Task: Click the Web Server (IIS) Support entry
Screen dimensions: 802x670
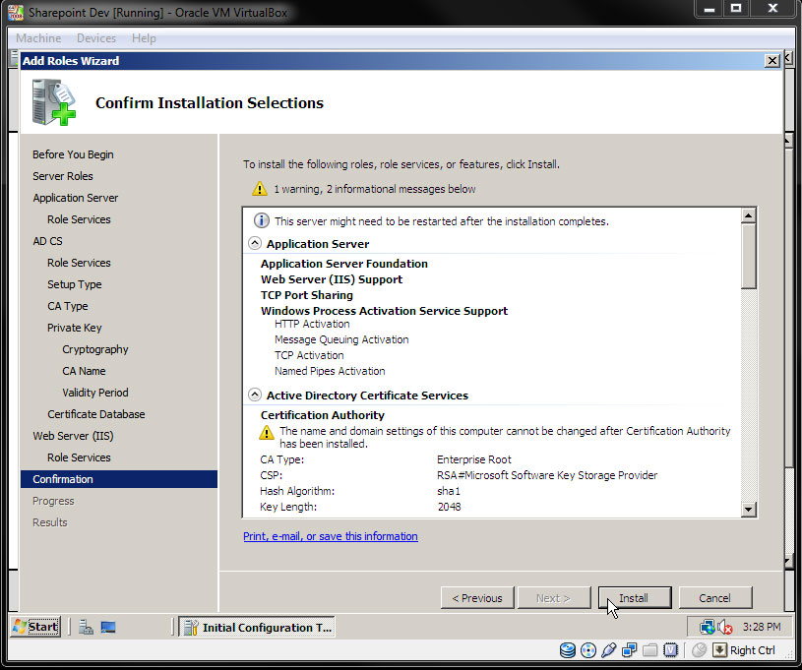Action: tap(332, 279)
